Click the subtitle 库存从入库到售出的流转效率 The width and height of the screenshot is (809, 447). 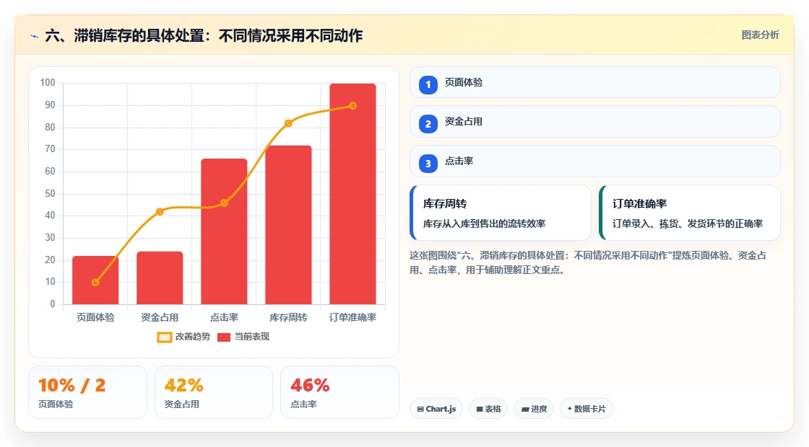coord(484,224)
